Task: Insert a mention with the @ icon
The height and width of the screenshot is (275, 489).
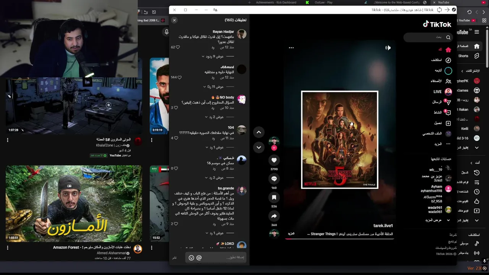Action: coord(199,258)
